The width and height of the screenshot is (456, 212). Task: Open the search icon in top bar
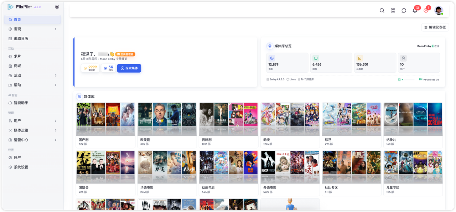click(382, 10)
